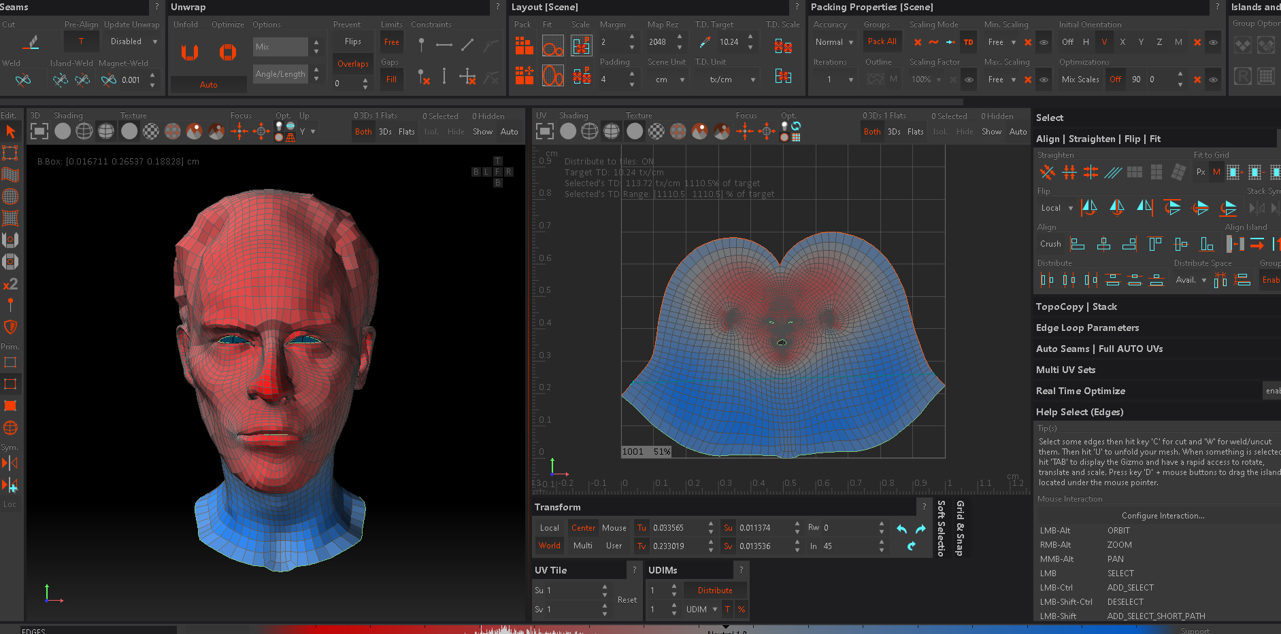Image resolution: width=1281 pixels, height=634 pixels.
Task: Open the Distribute Space Avail. dropdown
Action: (x=1191, y=280)
